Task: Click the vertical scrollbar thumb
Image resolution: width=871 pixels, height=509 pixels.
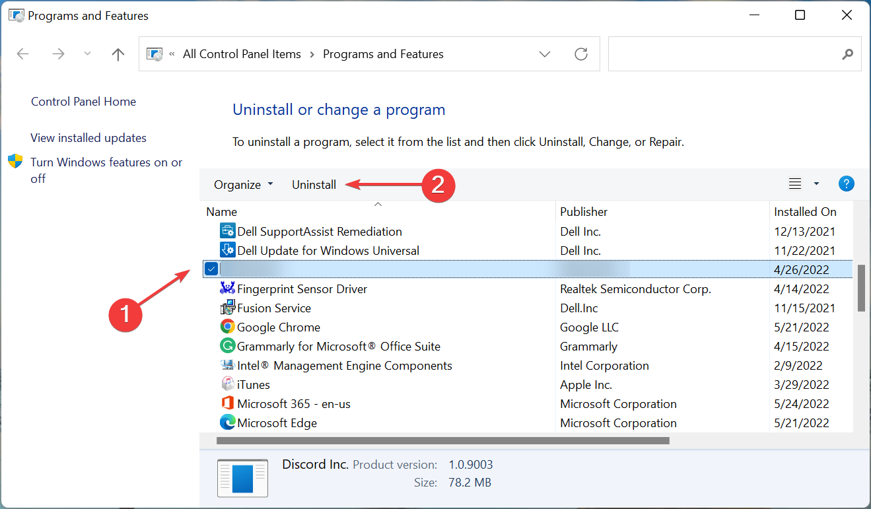Action: [x=861, y=287]
